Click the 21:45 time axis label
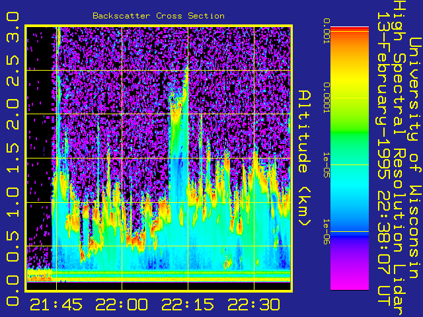 [x=56, y=304]
